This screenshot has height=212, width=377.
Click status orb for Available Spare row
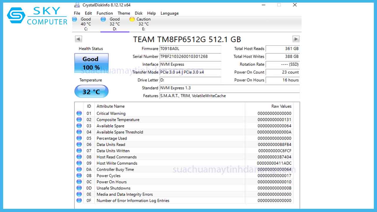coord(79,126)
